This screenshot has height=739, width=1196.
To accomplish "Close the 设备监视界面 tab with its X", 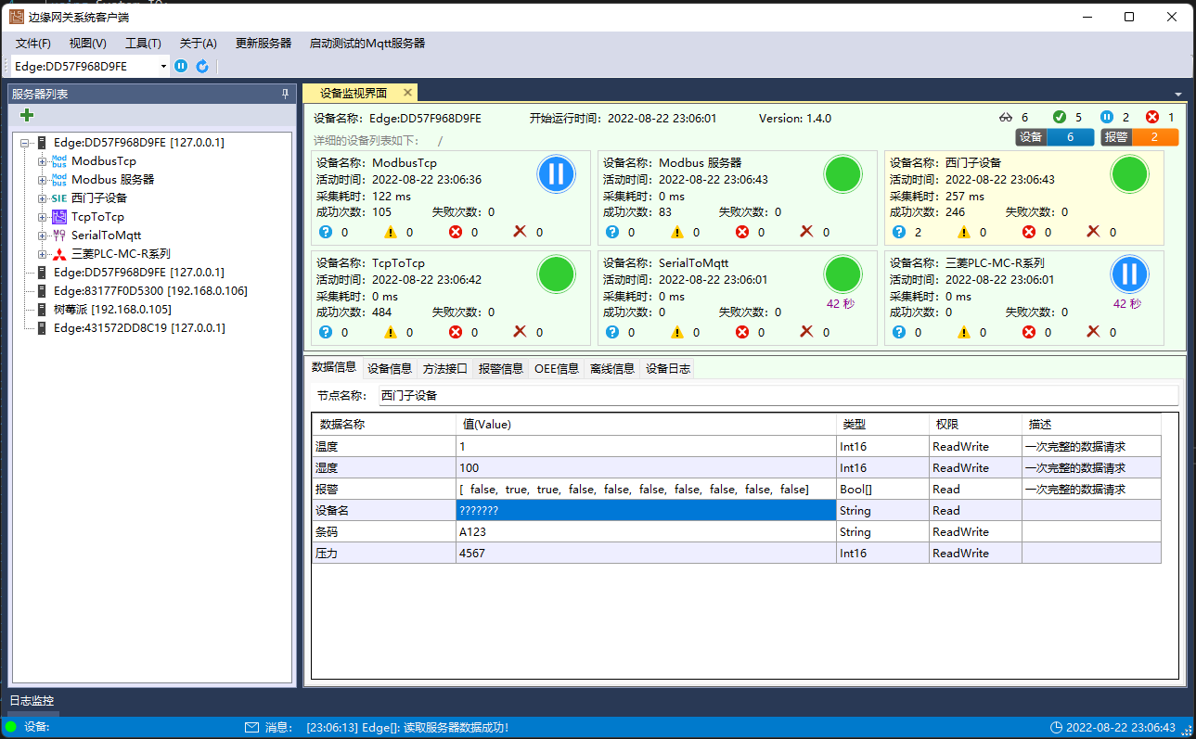I will (x=405, y=93).
